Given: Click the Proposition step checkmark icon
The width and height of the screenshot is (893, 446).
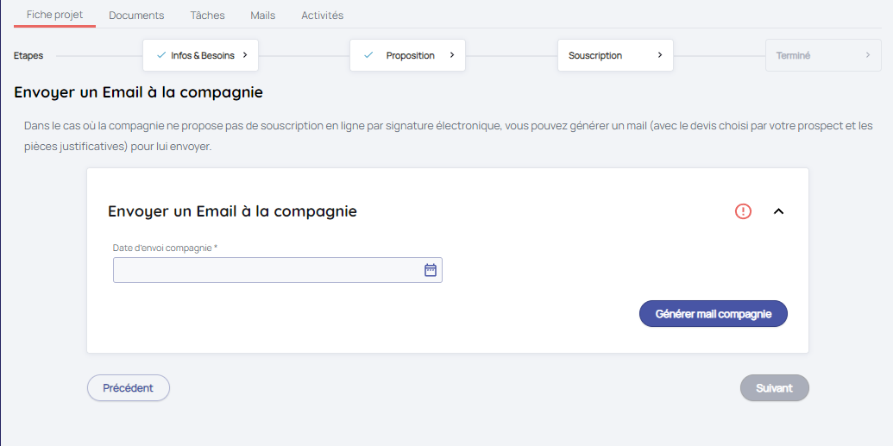Looking at the screenshot, I should tap(368, 55).
